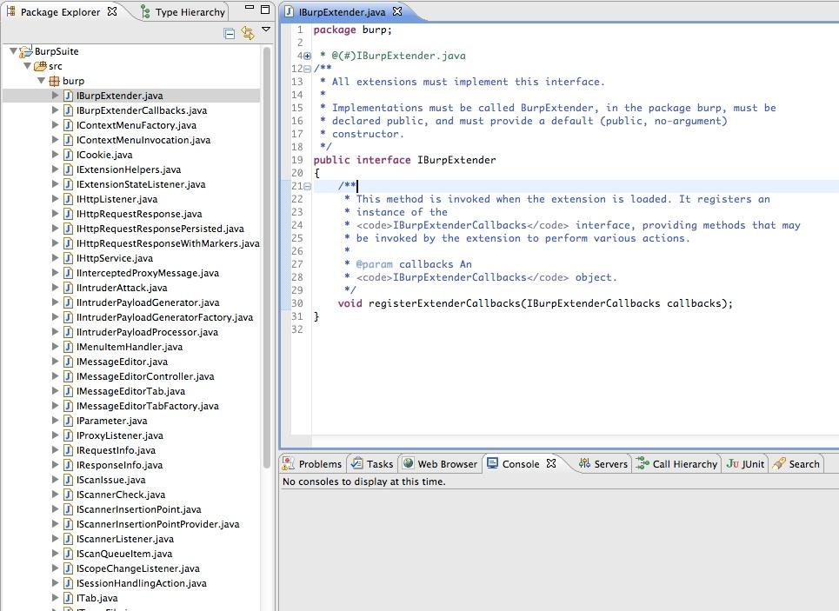The width and height of the screenshot is (839, 611).
Task: Collapse the BurpSuite project tree node
Action: 14,51
